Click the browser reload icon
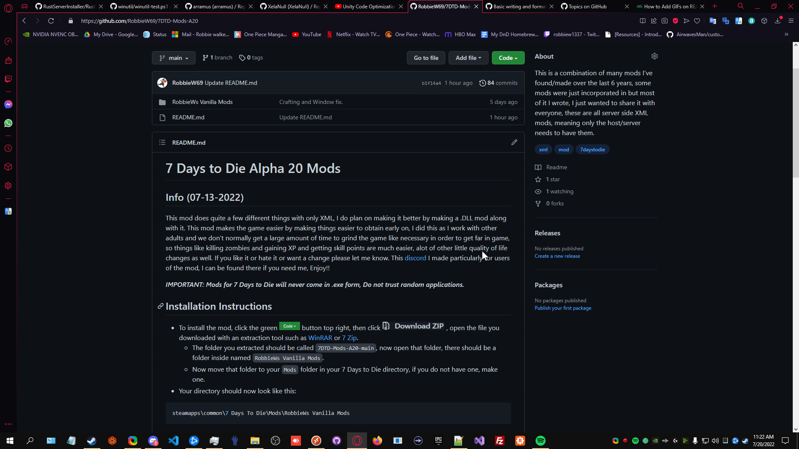The width and height of the screenshot is (799, 449). click(51, 21)
